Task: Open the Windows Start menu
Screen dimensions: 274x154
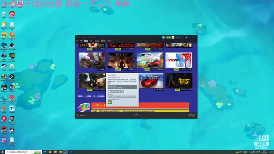Action: [2, 152]
